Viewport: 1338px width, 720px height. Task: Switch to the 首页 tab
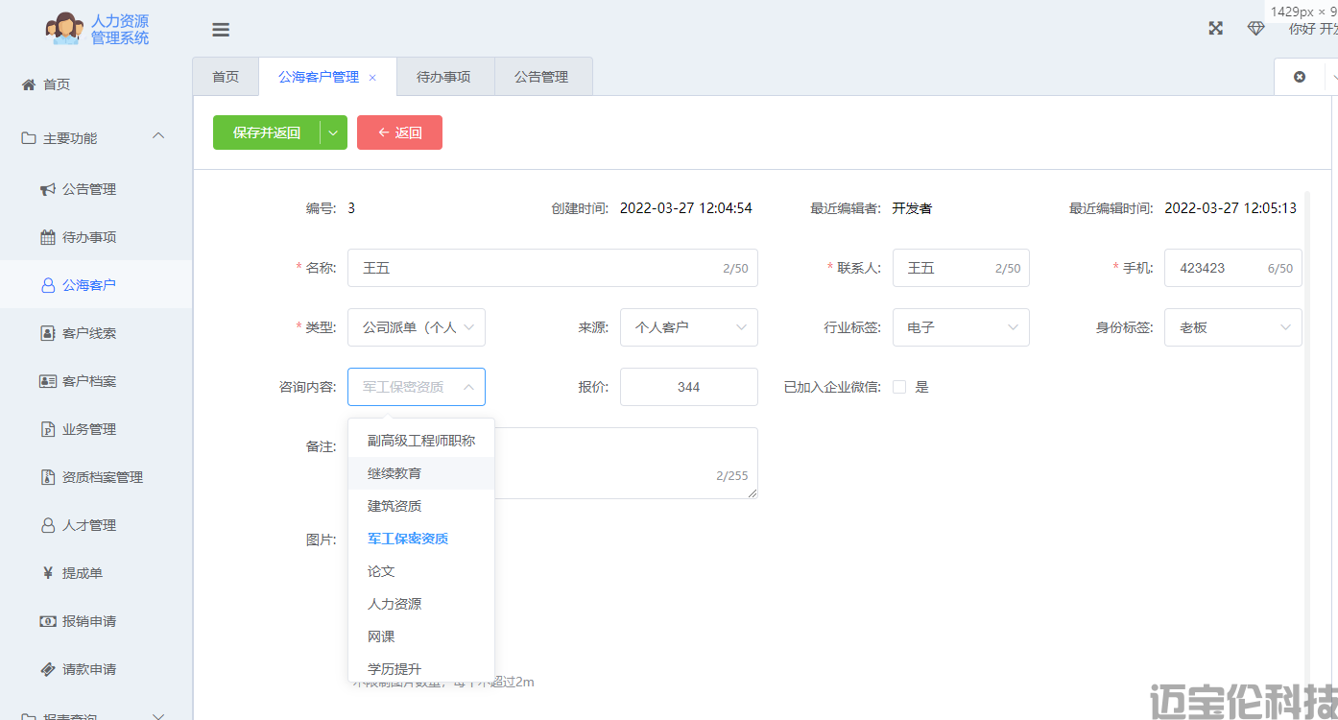[226, 77]
